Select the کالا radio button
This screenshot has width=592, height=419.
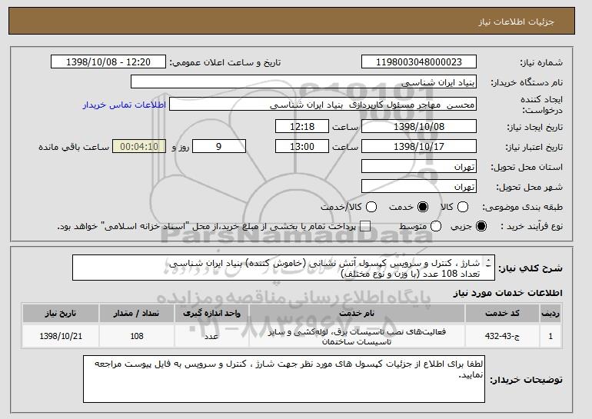click(463, 207)
